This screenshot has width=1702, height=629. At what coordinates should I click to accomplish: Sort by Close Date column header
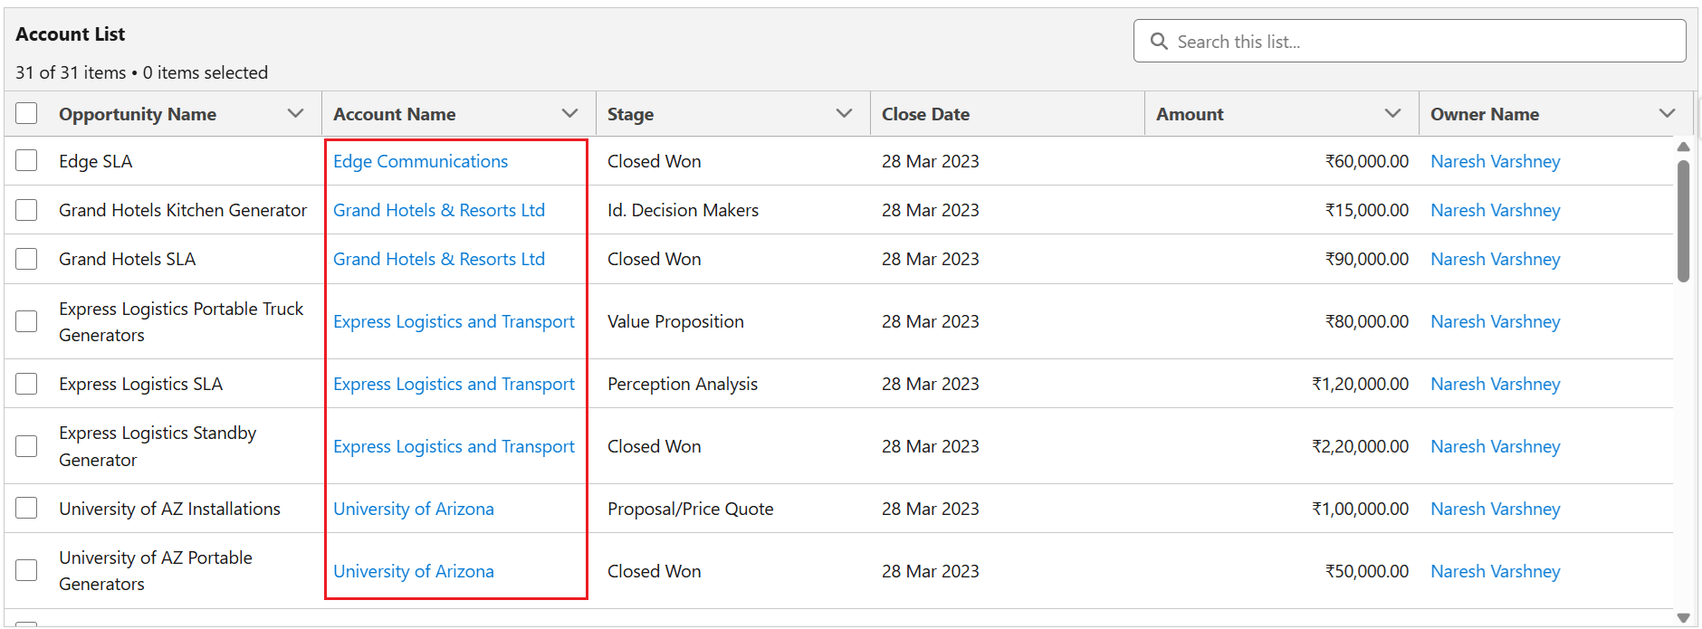pos(925,114)
